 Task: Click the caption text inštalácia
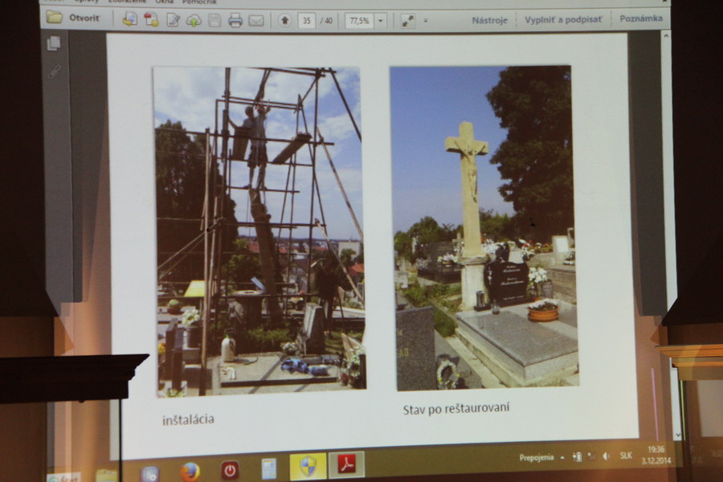click(x=188, y=419)
